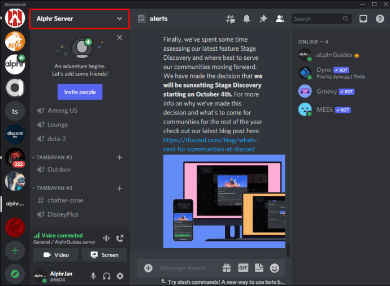The height and width of the screenshot is (286, 390).
Task: Open the GIF picker
Action: coord(243,268)
